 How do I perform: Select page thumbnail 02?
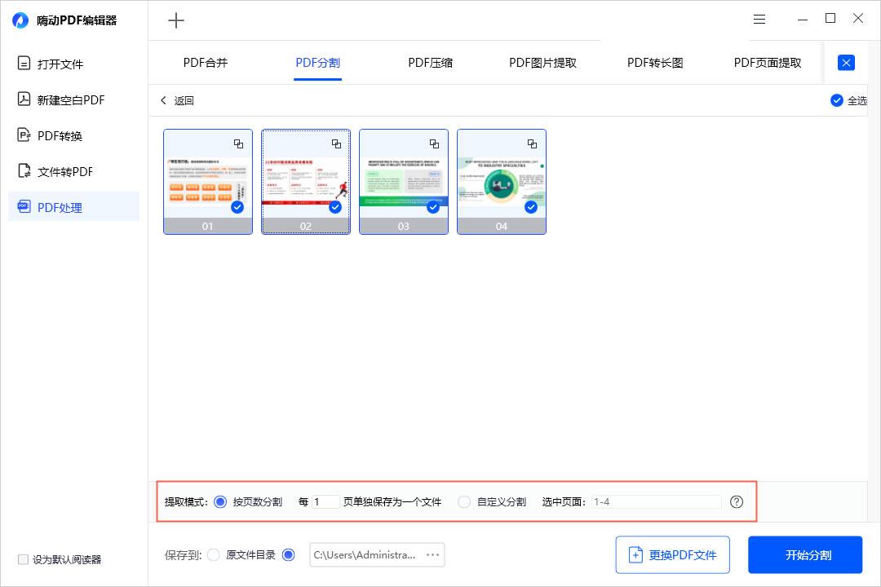click(306, 182)
